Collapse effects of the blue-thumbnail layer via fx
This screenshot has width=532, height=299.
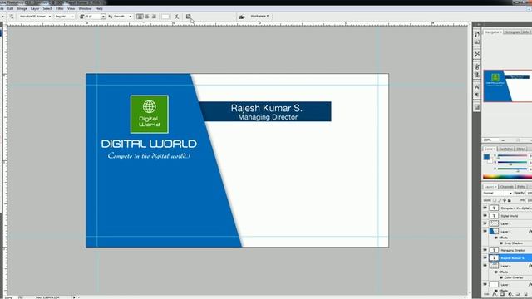(x=530, y=231)
